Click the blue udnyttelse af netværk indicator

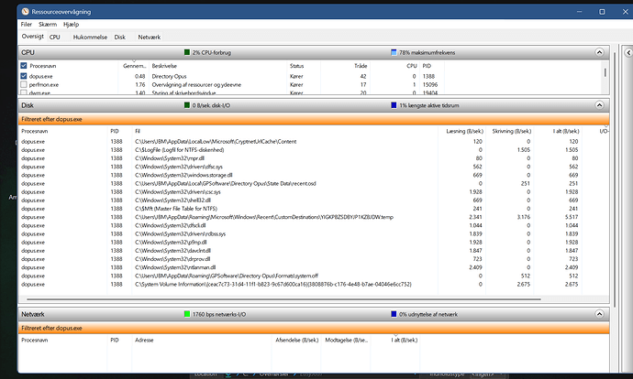[x=394, y=314]
